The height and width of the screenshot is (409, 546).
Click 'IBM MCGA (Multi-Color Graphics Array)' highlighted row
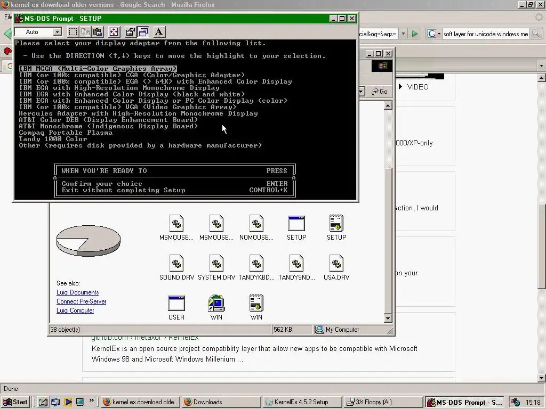pyautogui.click(x=98, y=69)
